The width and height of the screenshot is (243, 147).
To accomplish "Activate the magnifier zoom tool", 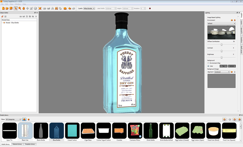I will (20, 8).
